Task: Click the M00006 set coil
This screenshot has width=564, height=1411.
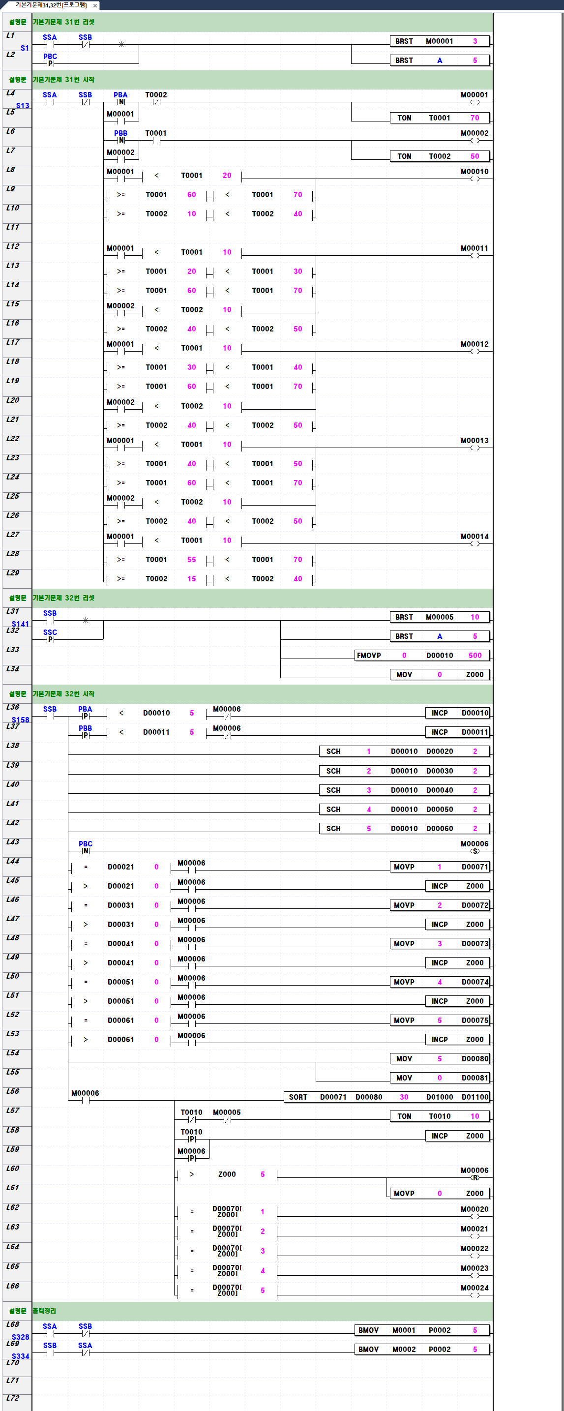Action: [474, 851]
